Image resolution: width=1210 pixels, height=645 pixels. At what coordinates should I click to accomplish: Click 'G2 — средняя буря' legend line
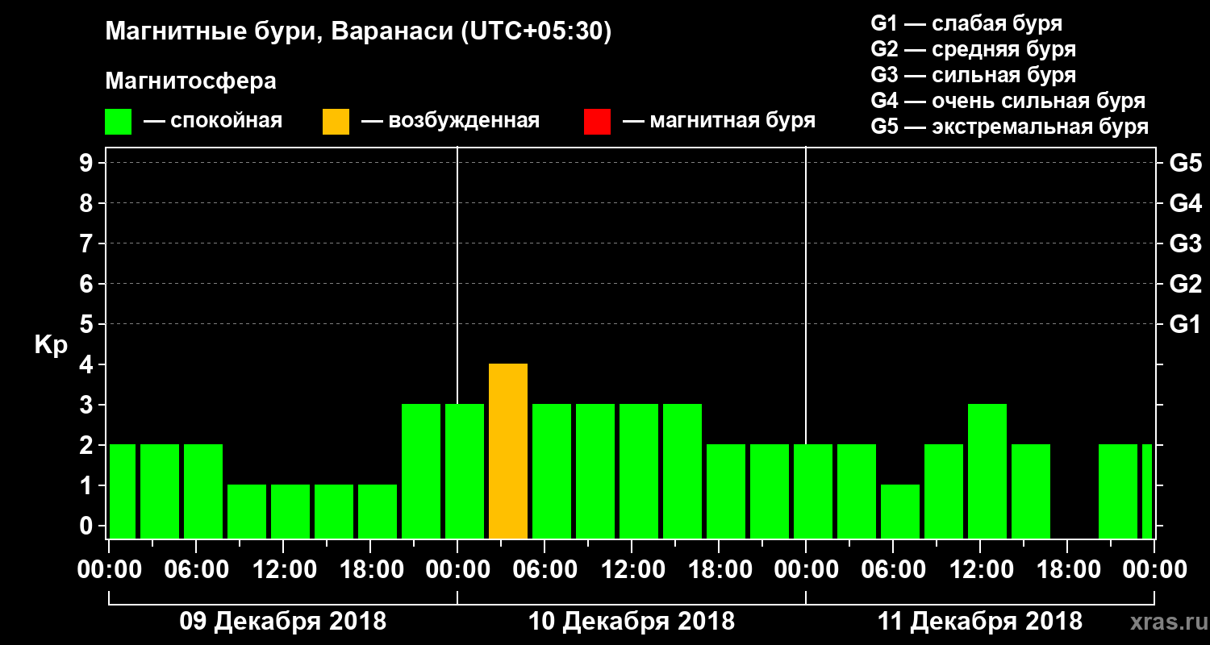tap(973, 49)
